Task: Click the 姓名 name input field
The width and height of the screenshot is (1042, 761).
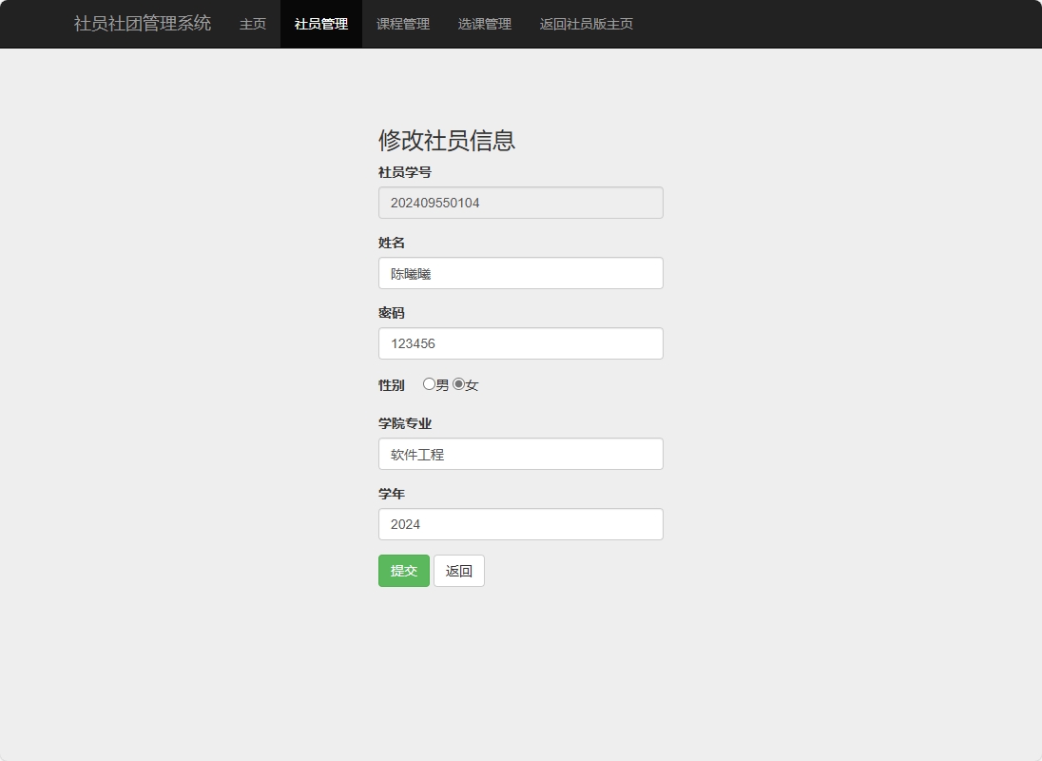Action: pyautogui.click(x=520, y=273)
